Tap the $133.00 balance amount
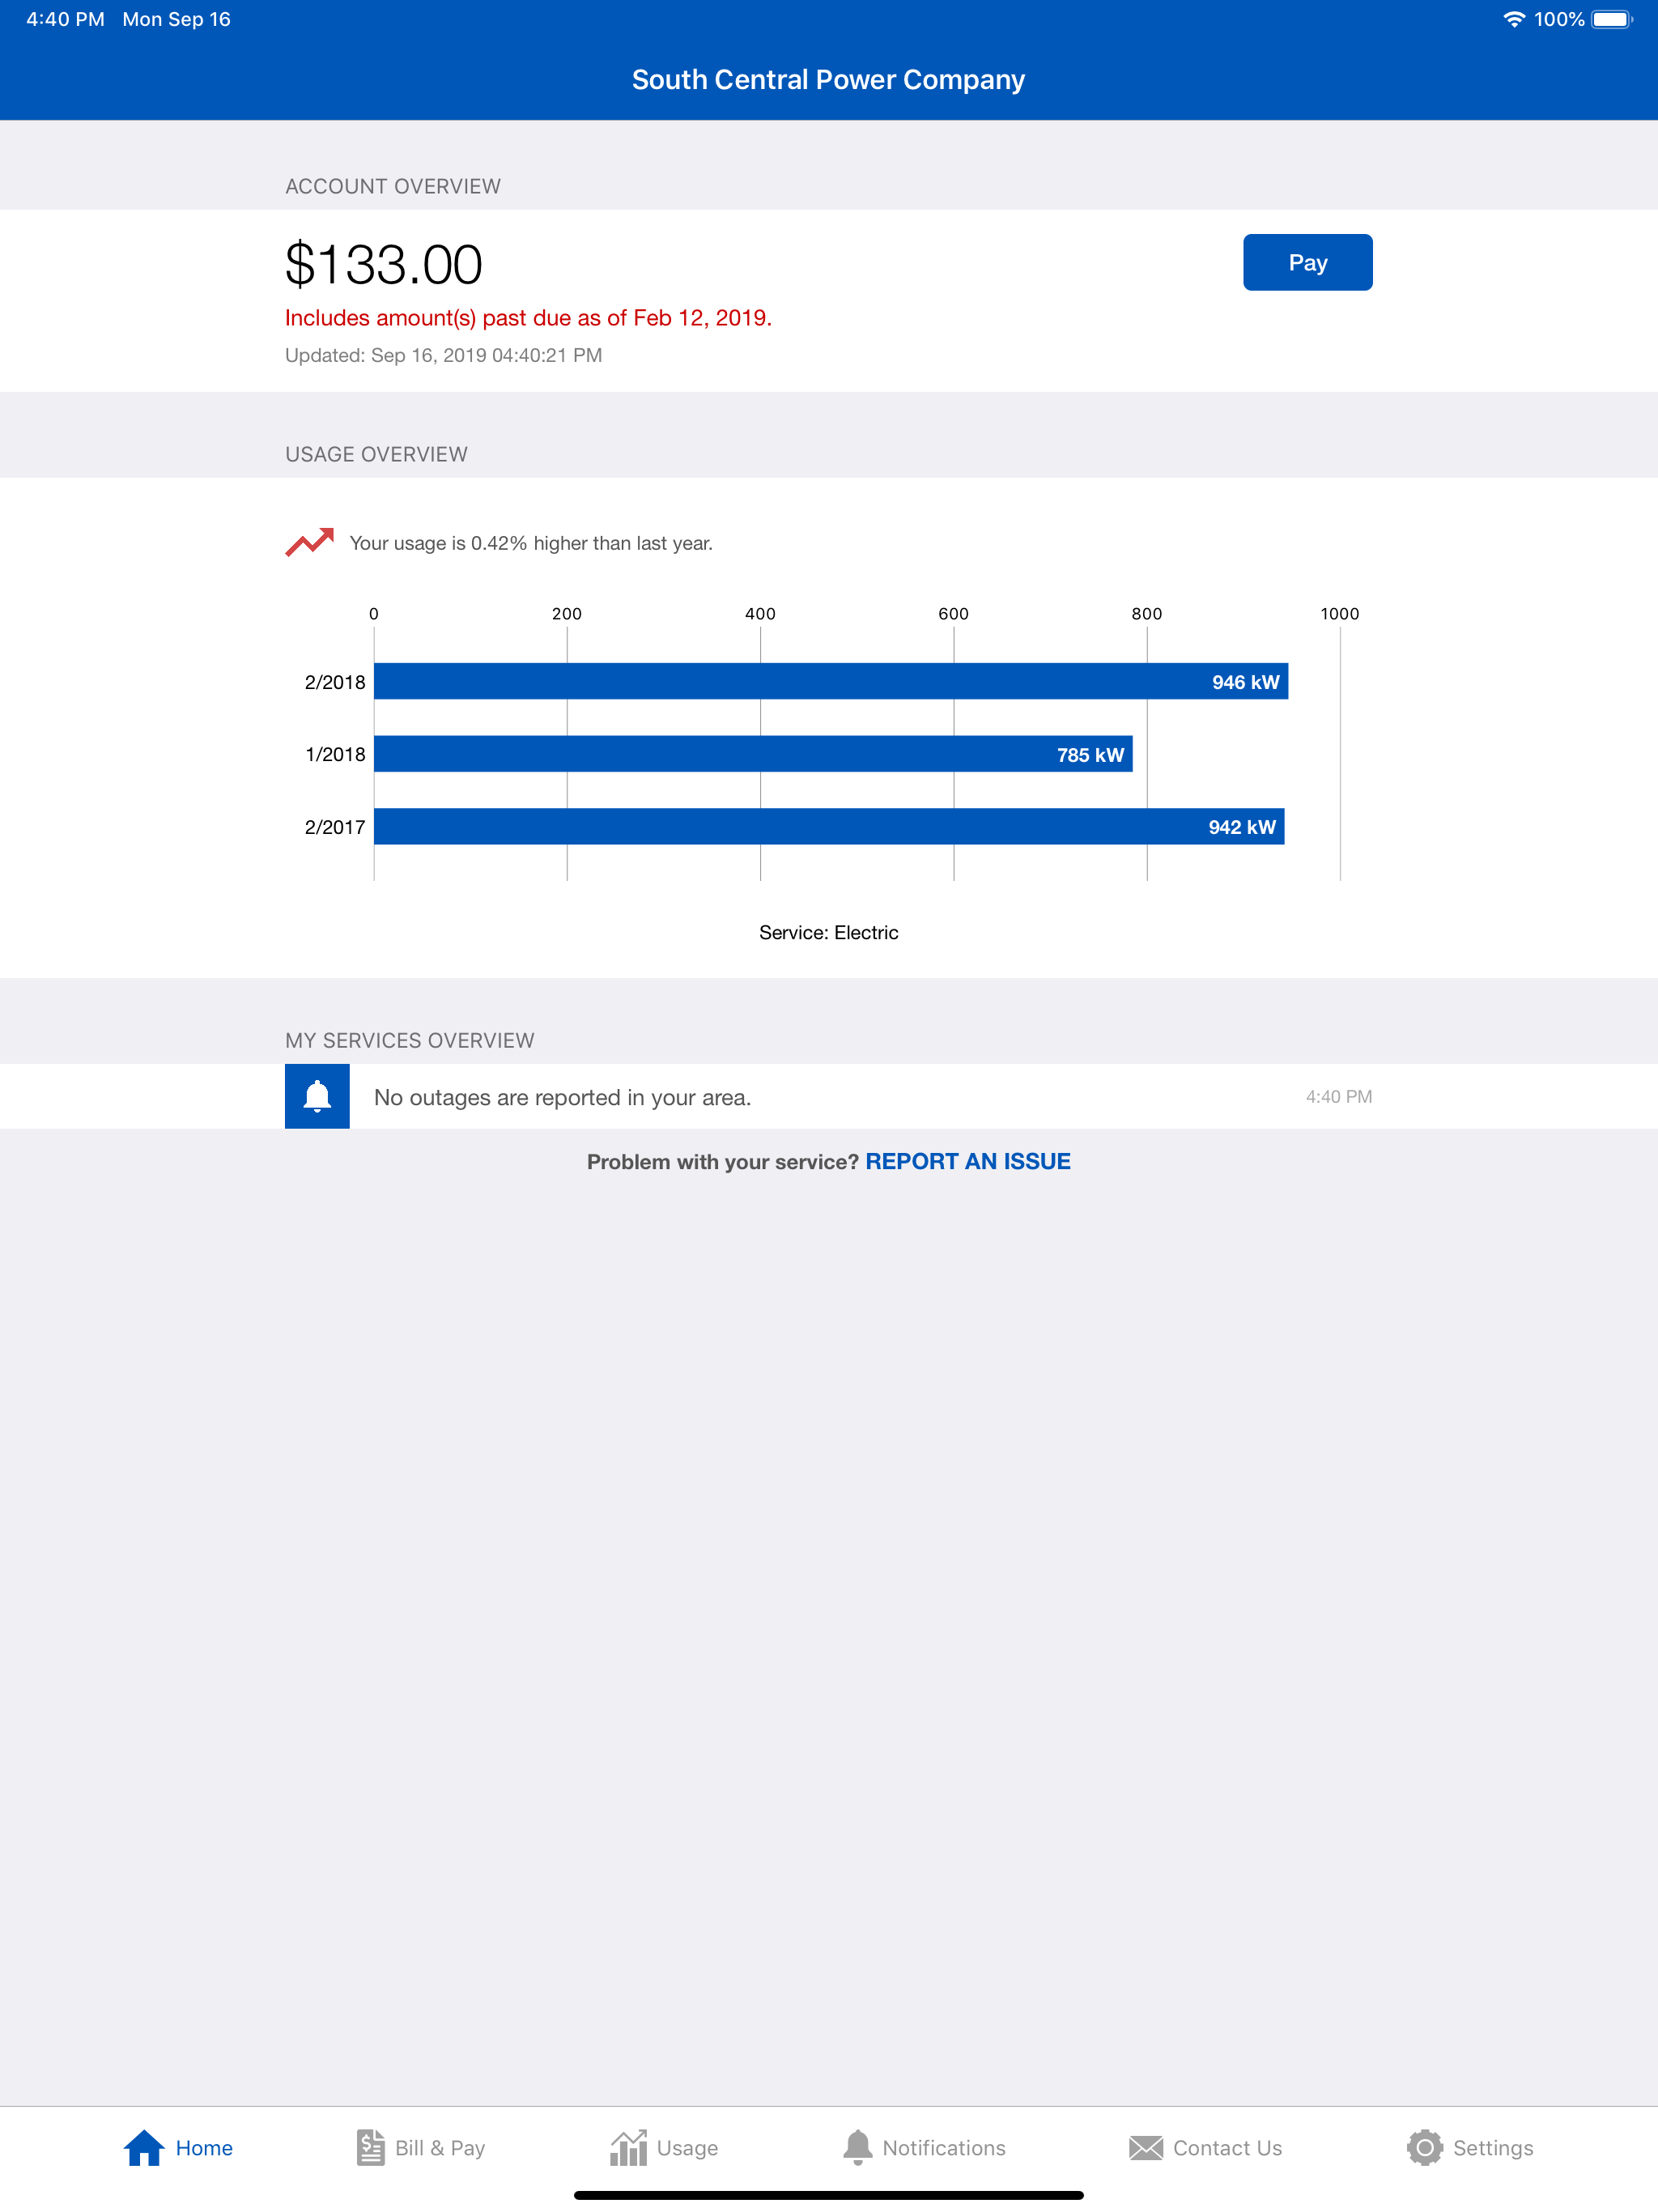Image resolution: width=1658 pixels, height=2212 pixels. pyautogui.click(x=384, y=265)
